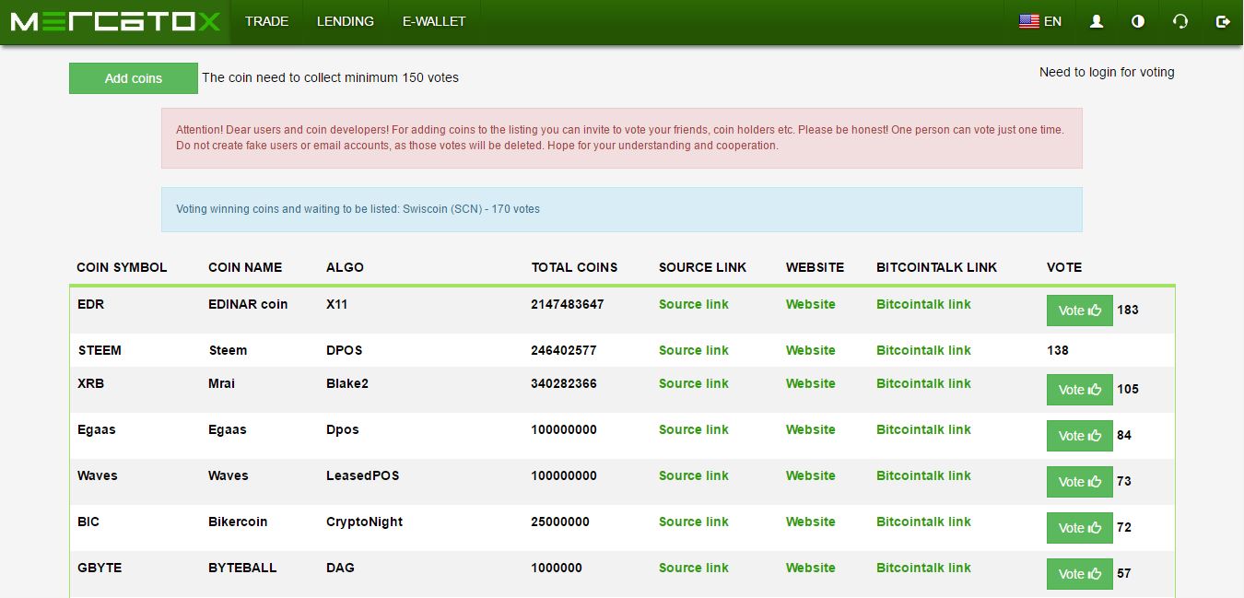Open XRB Bitcointalk link
1244x598 pixels.
[923, 383]
